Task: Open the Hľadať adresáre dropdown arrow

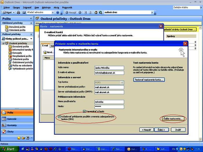Action: 53,12
